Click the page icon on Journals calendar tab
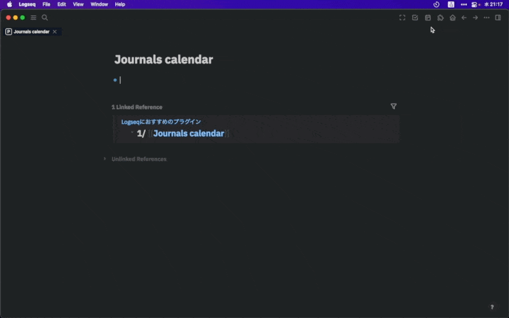The width and height of the screenshot is (509, 318). click(x=9, y=31)
